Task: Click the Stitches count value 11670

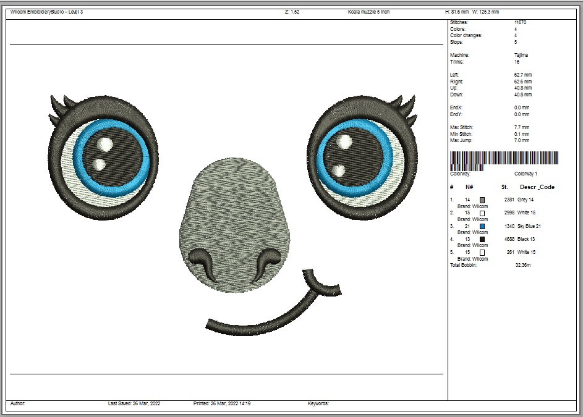Action: coord(520,22)
